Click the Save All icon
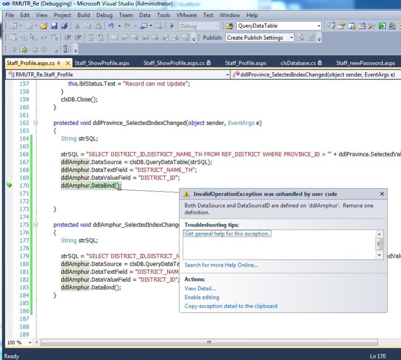401x360 pixels. (64, 26)
